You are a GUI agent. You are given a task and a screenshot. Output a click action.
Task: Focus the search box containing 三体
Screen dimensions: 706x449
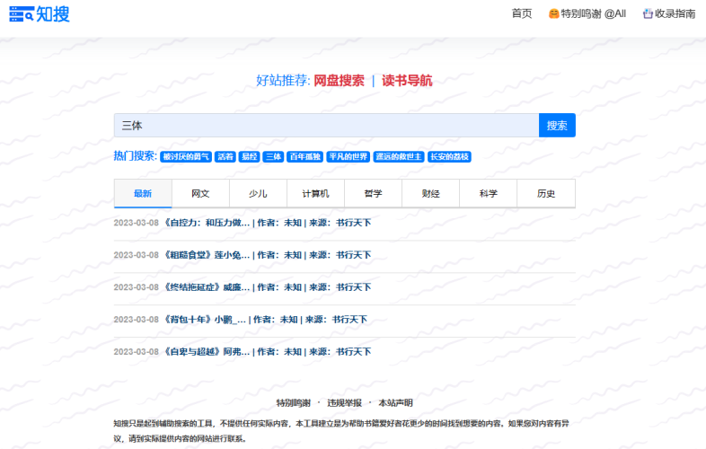point(326,125)
